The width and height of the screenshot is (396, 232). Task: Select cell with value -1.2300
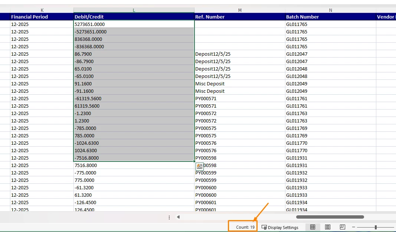click(x=134, y=114)
